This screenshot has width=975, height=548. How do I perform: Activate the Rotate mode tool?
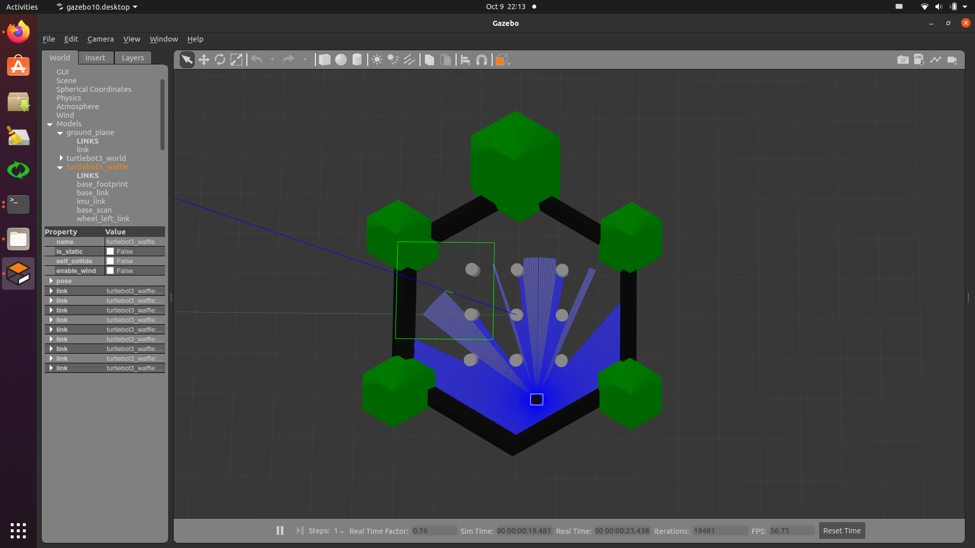click(x=220, y=59)
